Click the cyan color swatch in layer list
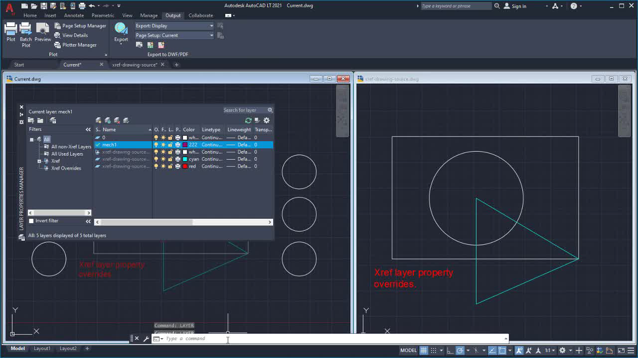The height and width of the screenshot is (358, 638). pos(185,159)
